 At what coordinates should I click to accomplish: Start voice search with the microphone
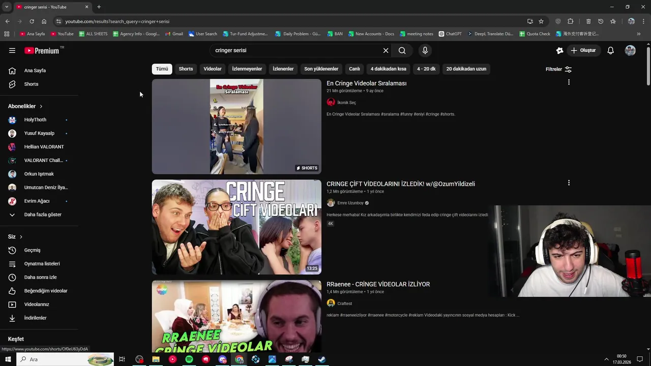tap(425, 50)
